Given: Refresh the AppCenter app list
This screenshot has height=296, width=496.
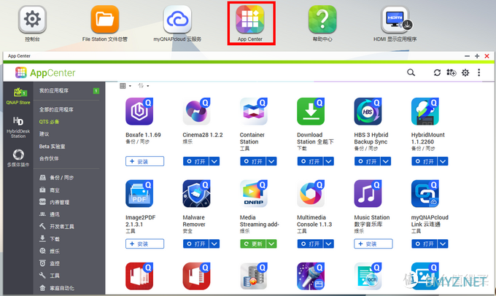Looking at the screenshot, I should pyautogui.click(x=437, y=73).
